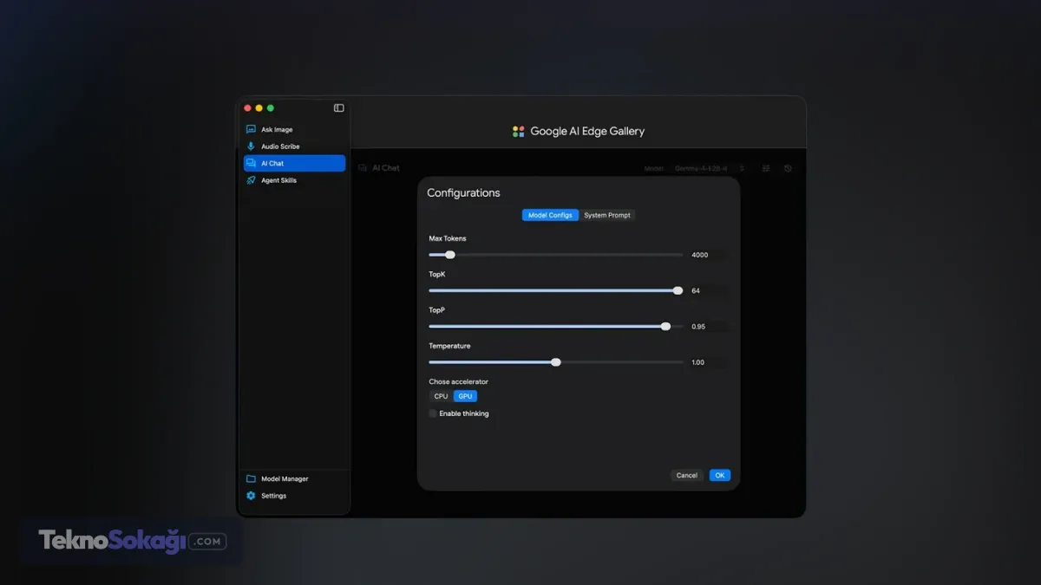Select the AI Chat sidebar item
Viewport: 1041px width, 585px height.
tap(294, 163)
